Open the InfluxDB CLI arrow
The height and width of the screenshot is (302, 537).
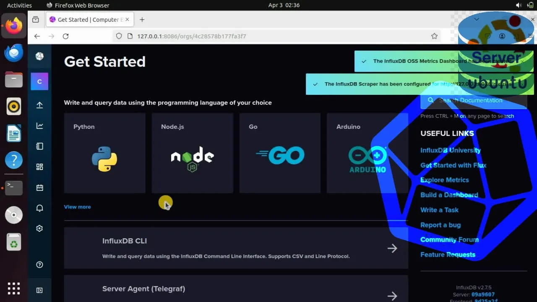point(392,248)
